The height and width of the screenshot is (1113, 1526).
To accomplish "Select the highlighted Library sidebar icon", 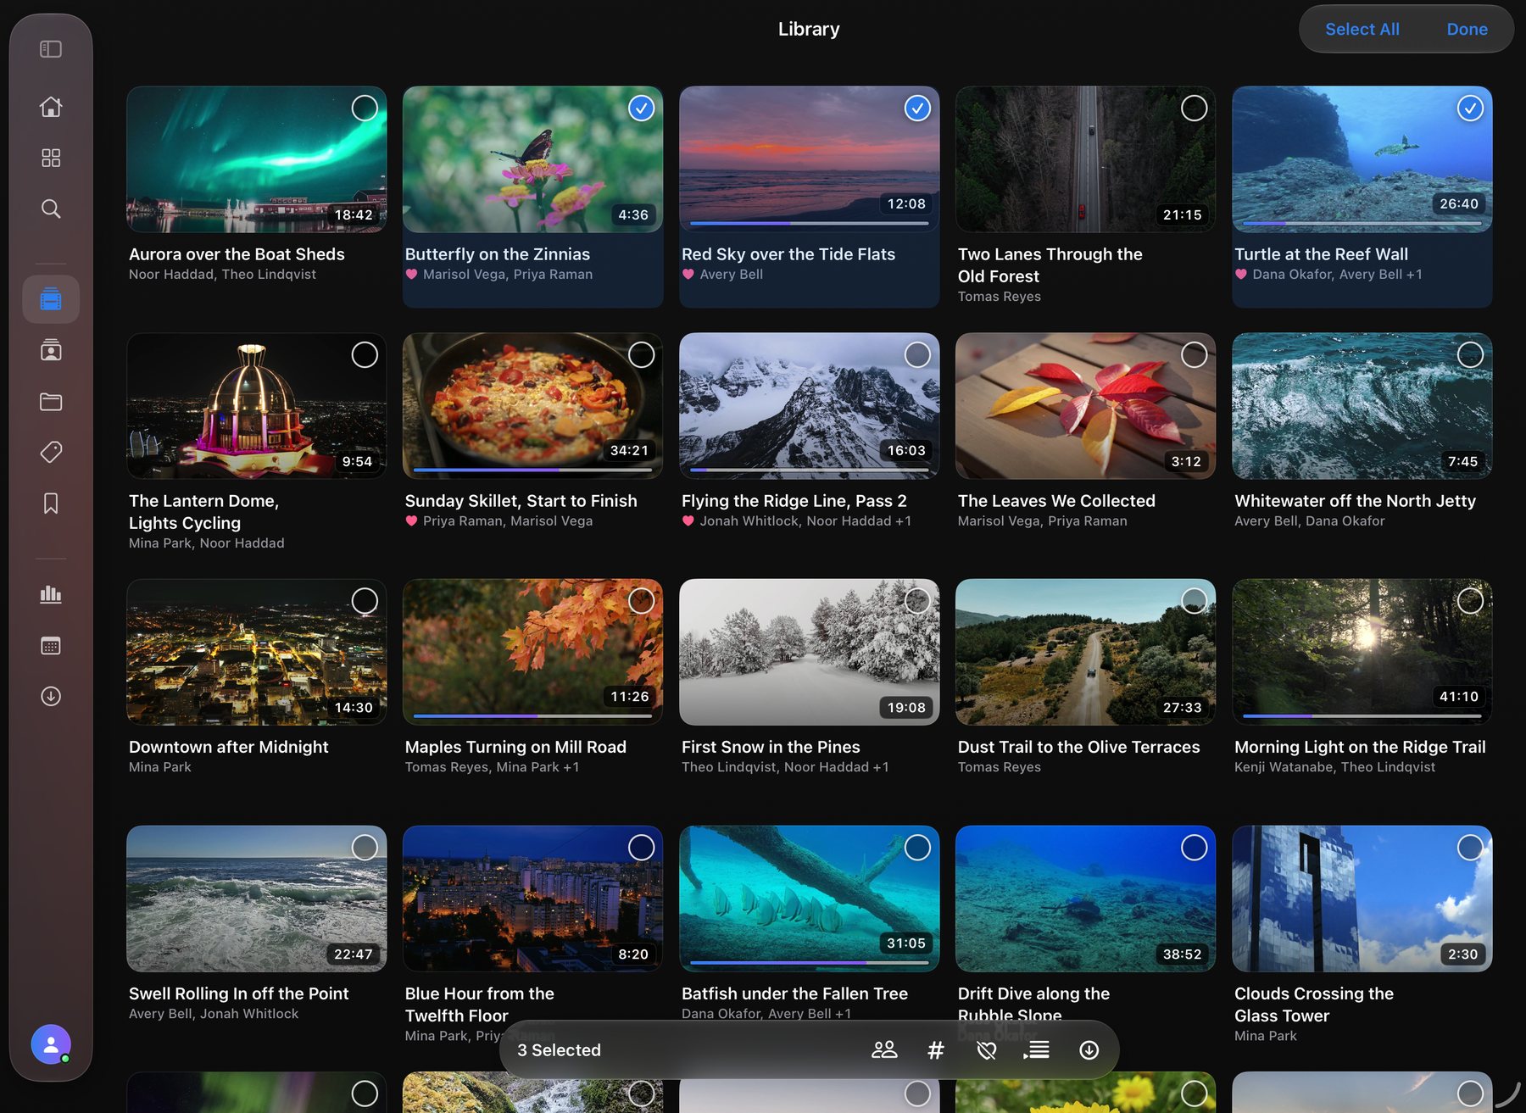I will point(51,299).
